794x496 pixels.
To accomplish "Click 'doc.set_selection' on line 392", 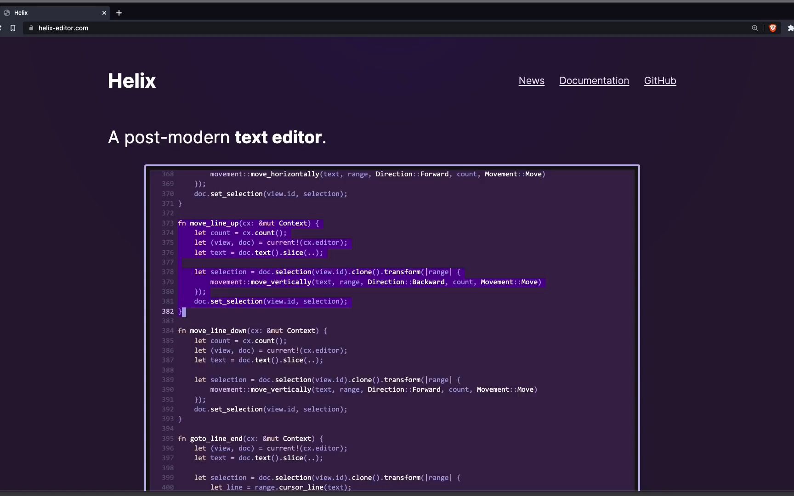I will tap(228, 409).
